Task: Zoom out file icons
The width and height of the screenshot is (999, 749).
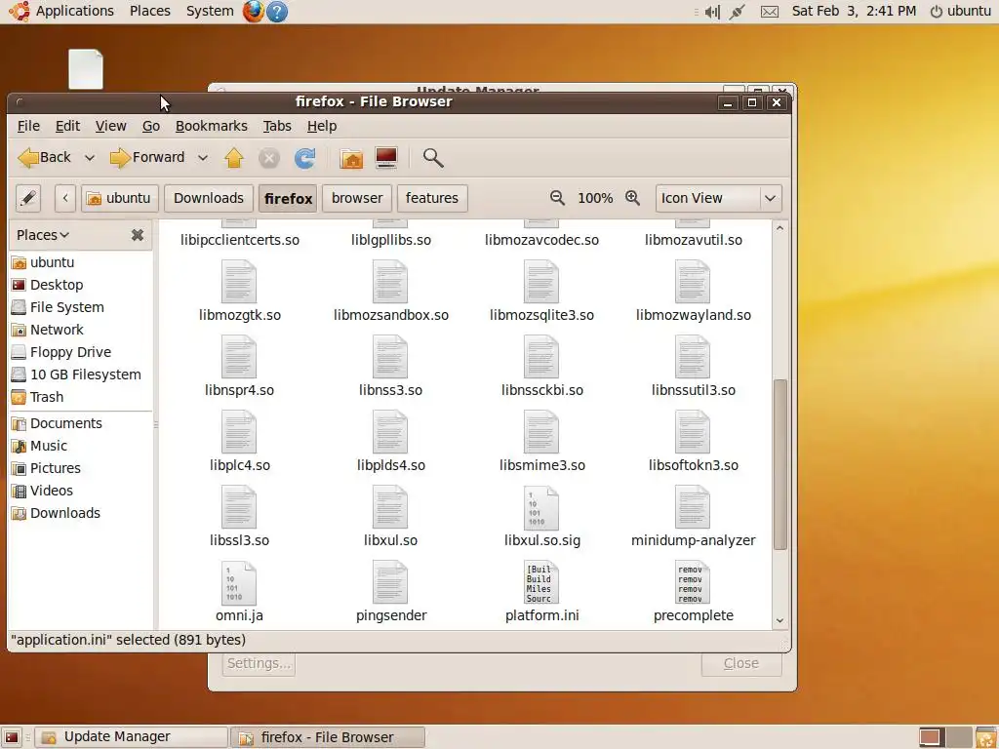Action: tap(557, 198)
